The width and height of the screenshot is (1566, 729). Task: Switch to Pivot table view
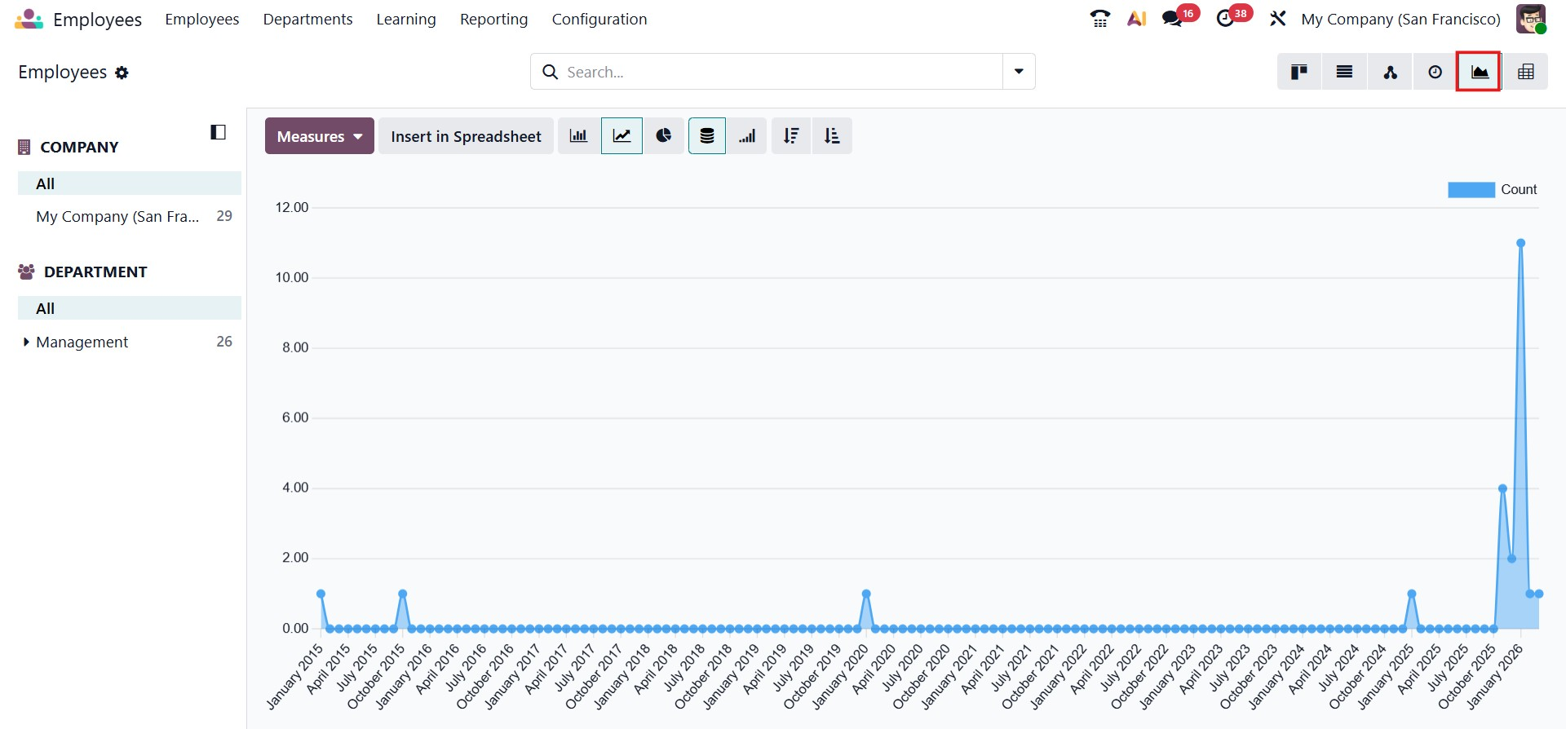point(1525,72)
